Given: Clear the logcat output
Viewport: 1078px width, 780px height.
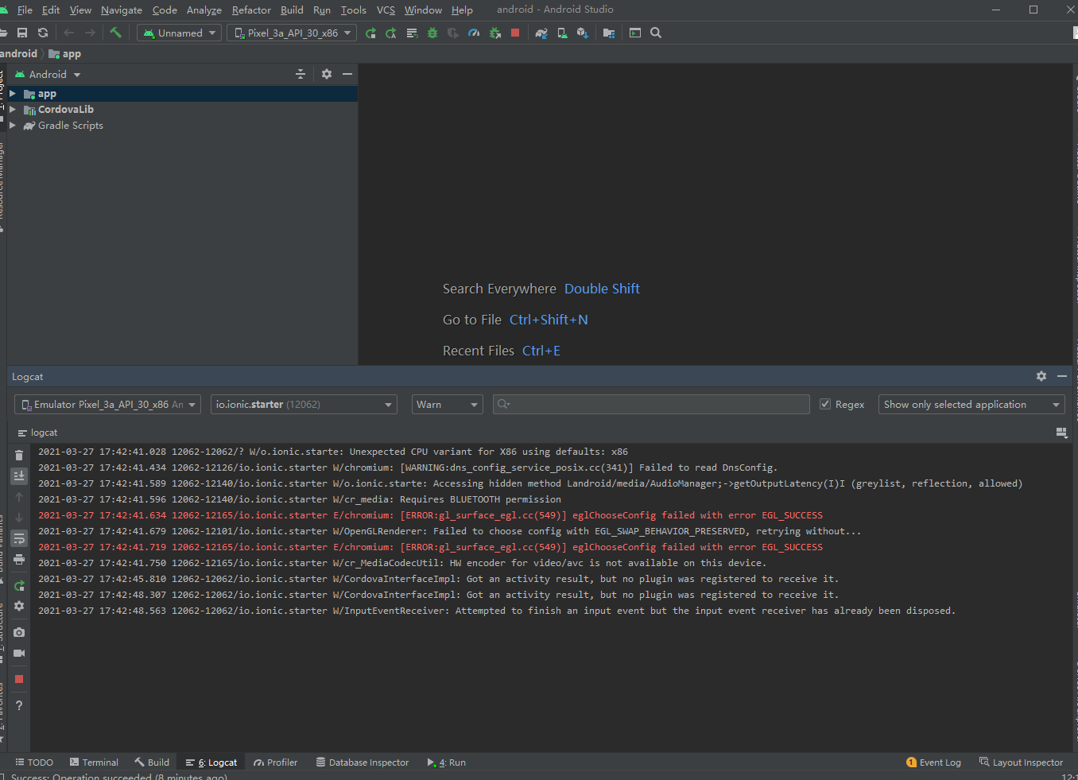Looking at the screenshot, I should 18,455.
